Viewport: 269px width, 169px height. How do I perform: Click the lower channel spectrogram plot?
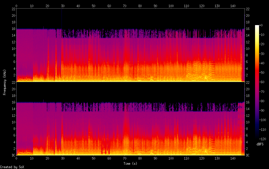(x=131, y=119)
